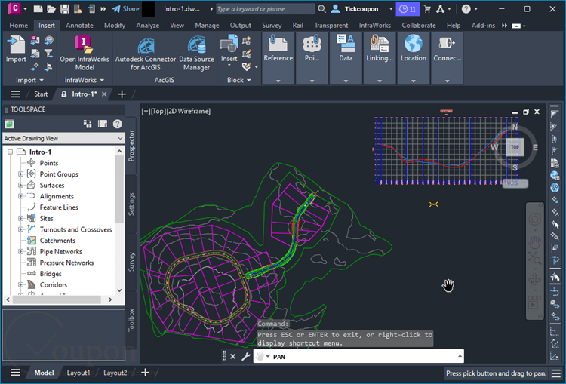
Task: Select the Corridors tree item
Action: click(53, 284)
